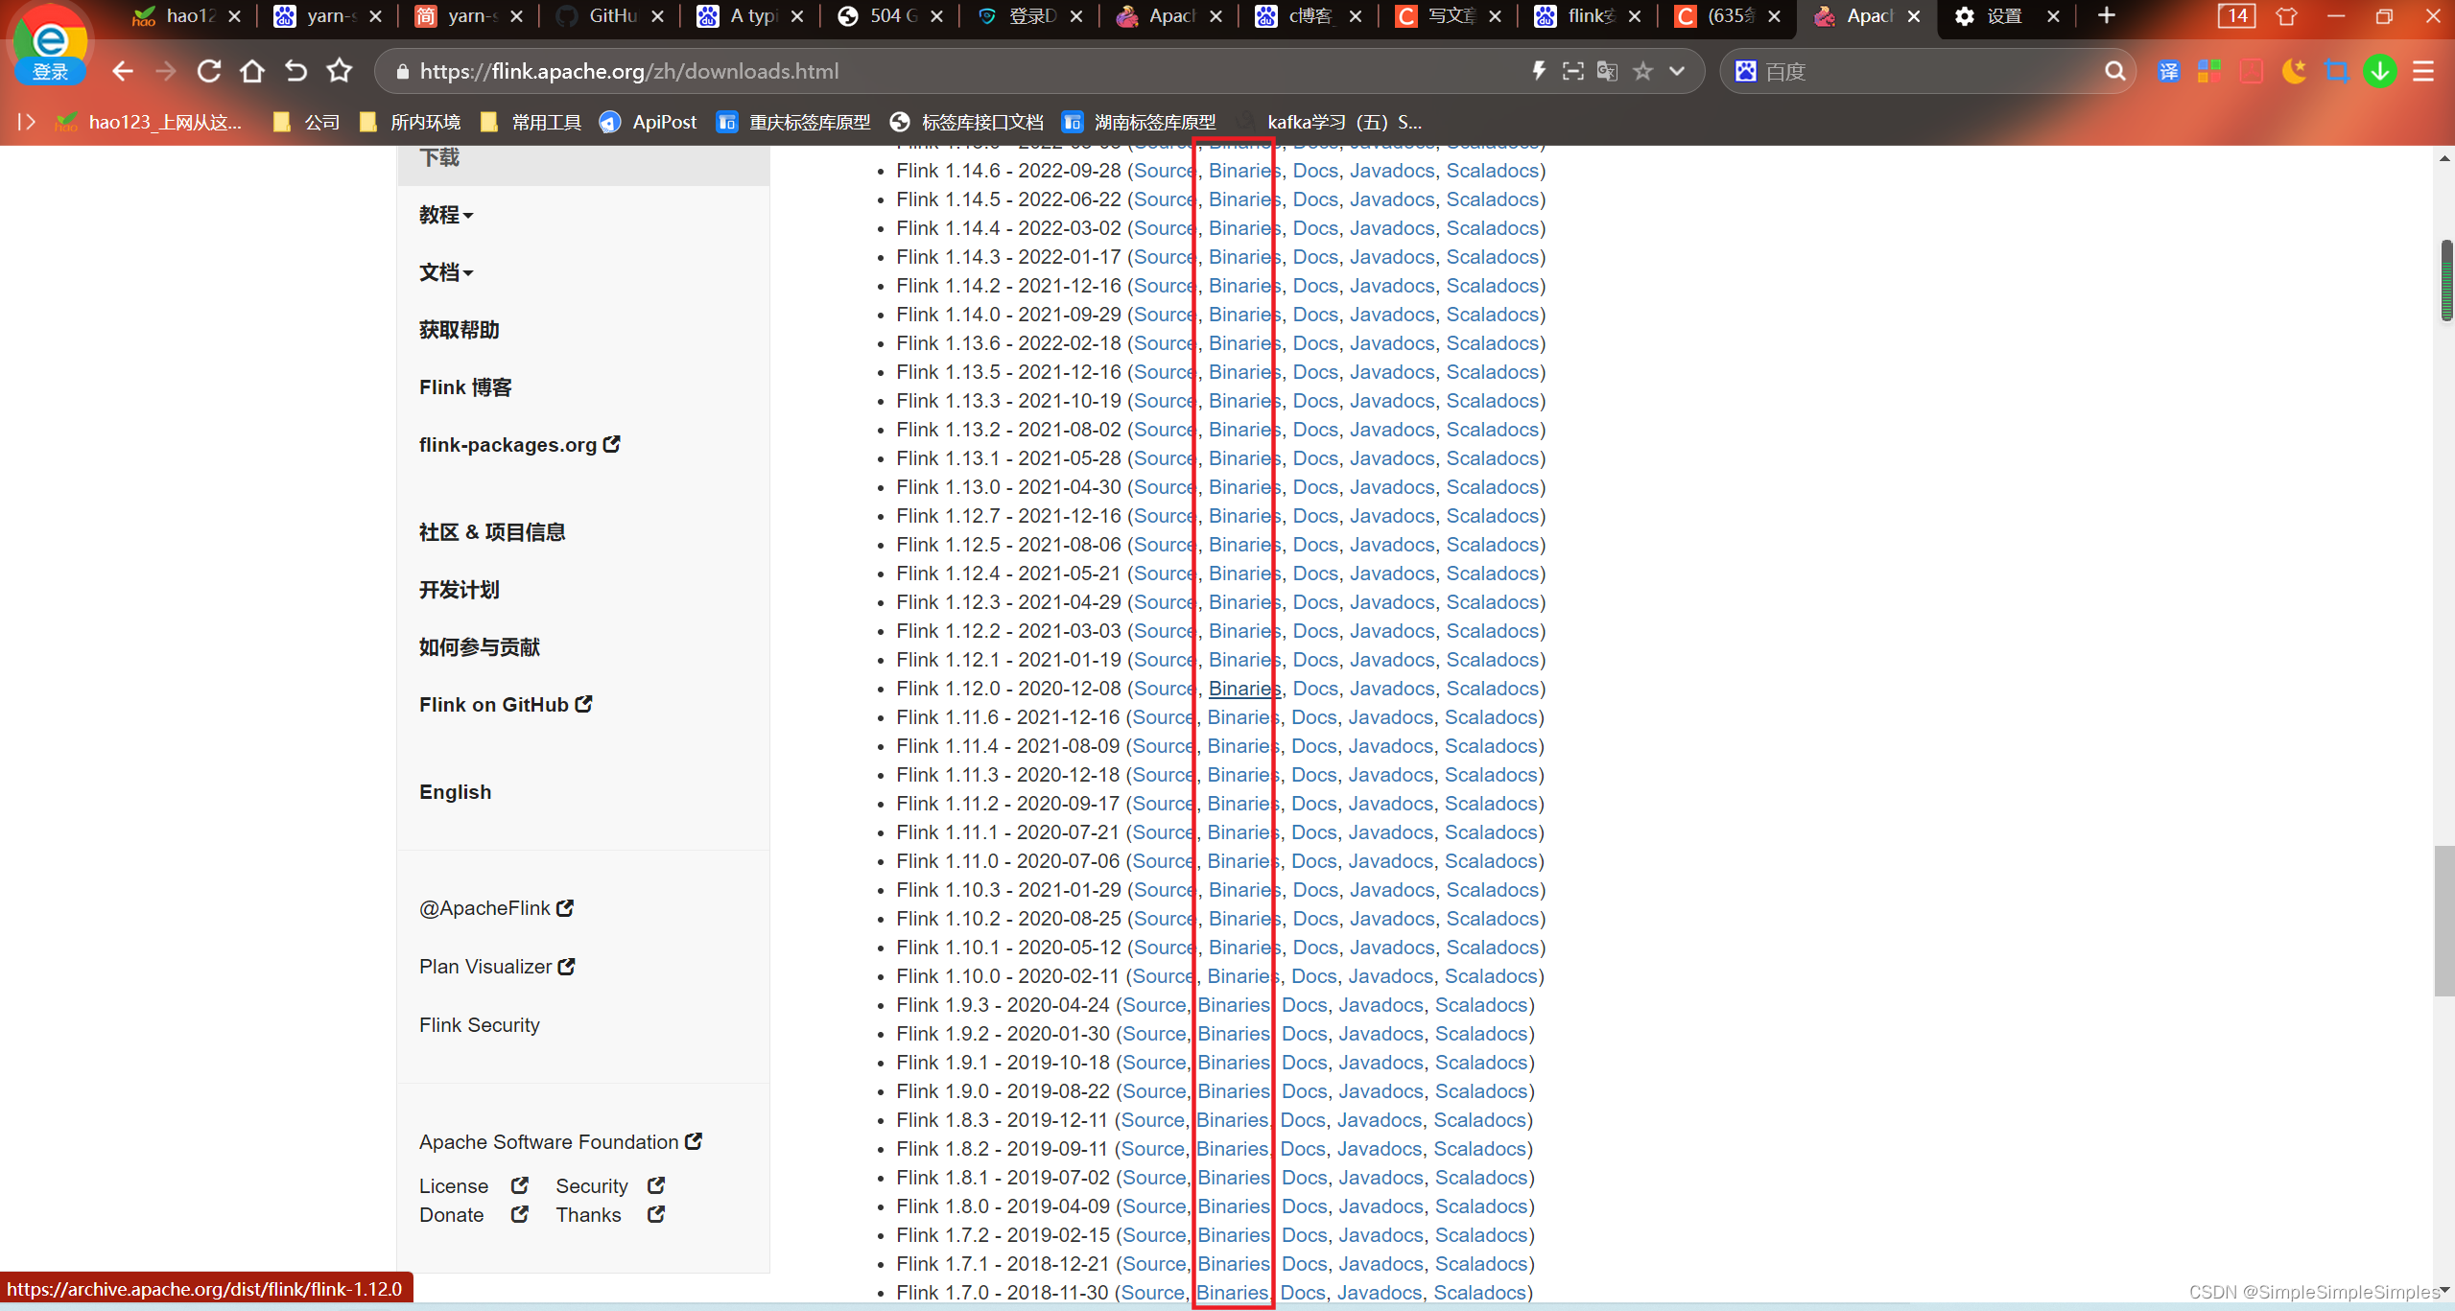
Task: Go to the browser home page icon
Action: coord(252,71)
